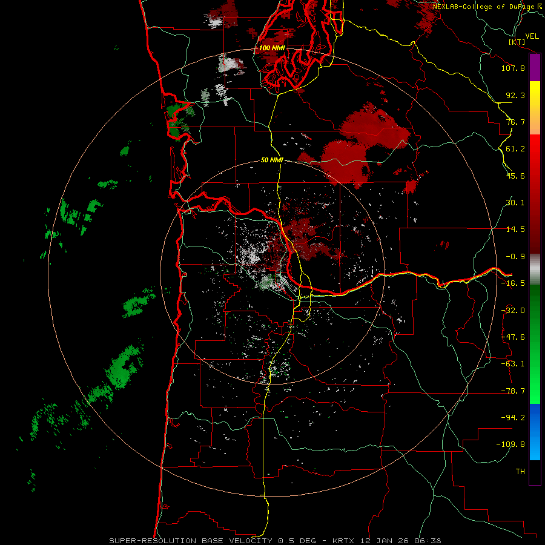This screenshot has height=545, width=545.
Task: Select the 92.3 legend value
Action: pos(515,95)
